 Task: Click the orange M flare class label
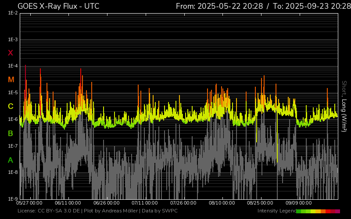11,80
